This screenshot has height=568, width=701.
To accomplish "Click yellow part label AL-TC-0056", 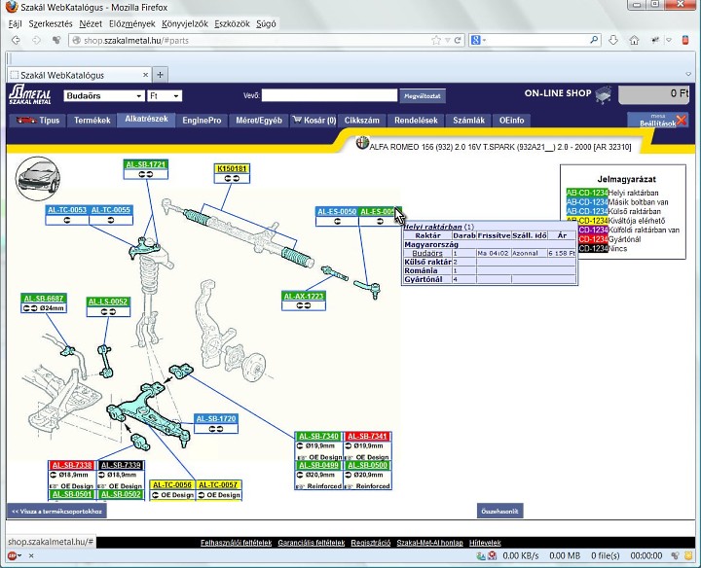I will [172, 485].
